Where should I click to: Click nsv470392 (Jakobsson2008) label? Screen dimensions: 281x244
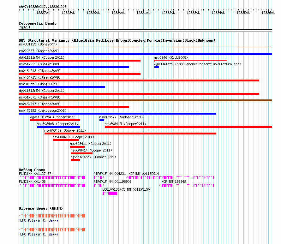point(43,110)
